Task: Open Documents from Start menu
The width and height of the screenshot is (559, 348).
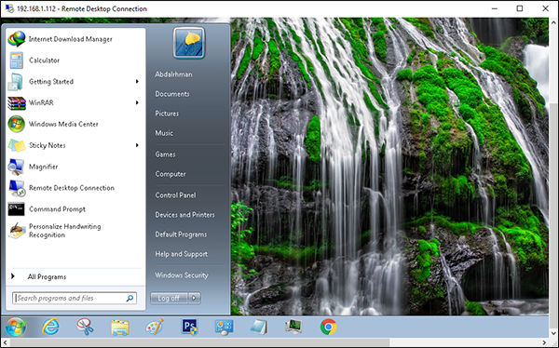Action: 172,94
